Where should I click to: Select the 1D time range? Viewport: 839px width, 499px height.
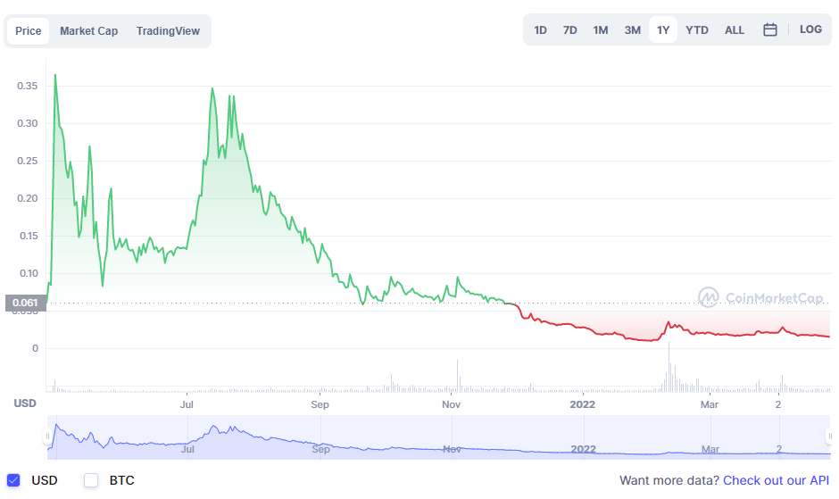click(540, 30)
